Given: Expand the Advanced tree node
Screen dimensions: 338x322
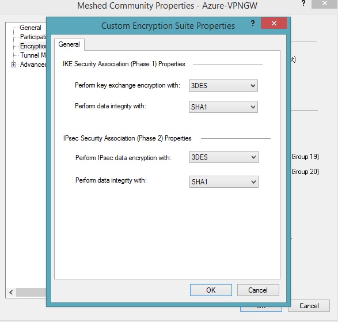Looking at the screenshot, I should click(13, 65).
